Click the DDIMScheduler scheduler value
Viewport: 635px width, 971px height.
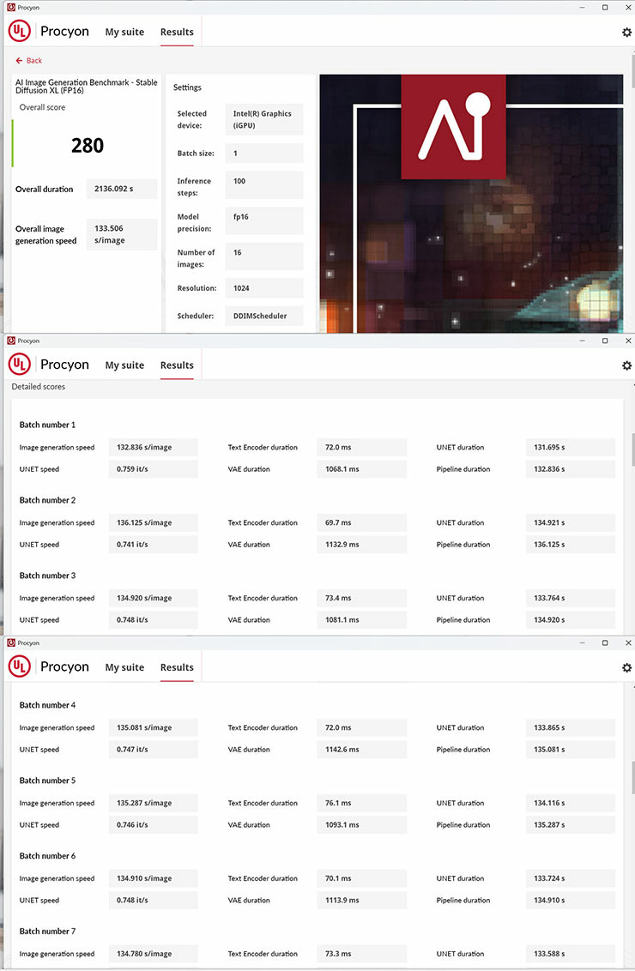coord(264,316)
